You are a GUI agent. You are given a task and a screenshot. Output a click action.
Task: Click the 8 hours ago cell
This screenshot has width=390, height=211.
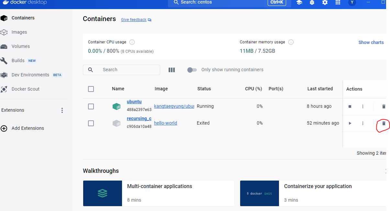pos(319,106)
